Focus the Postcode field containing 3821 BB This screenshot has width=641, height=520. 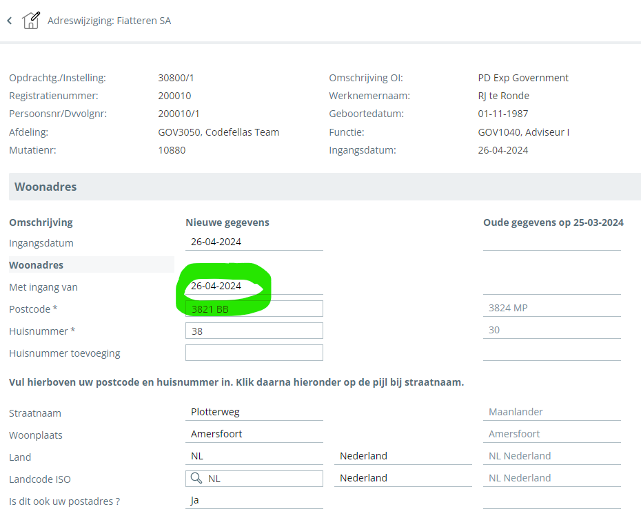point(254,309)
